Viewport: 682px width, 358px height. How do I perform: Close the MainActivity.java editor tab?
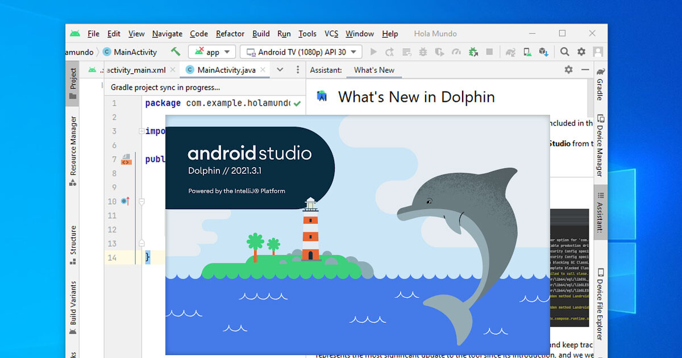262,70
